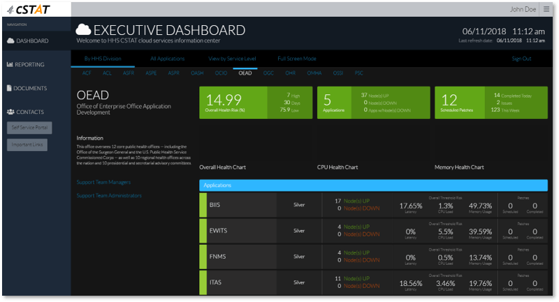Viewport: 559px width, 302px height.
Task: Open the John Doe user menu
Action: pyautogui.click(x=523, y=9)
